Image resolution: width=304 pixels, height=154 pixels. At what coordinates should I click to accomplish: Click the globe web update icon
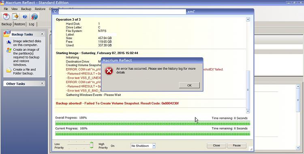click(x=34, y=17)
